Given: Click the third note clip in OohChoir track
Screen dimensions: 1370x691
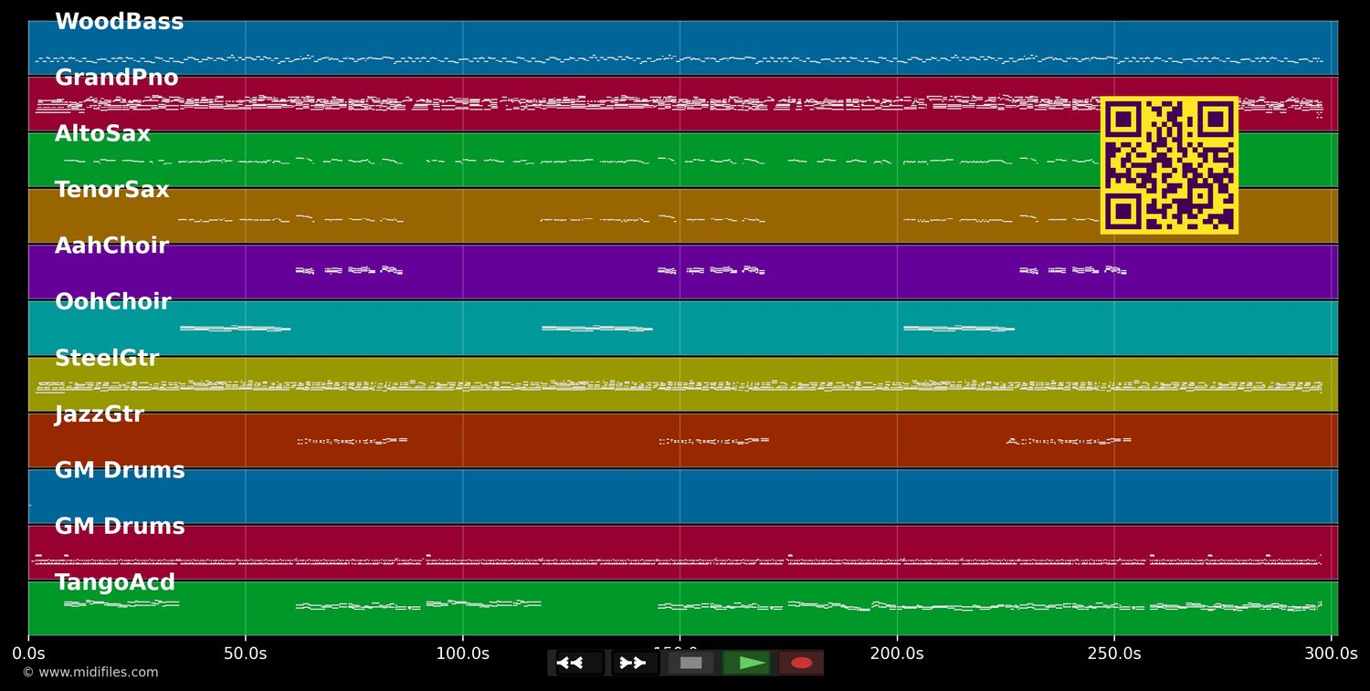Looking at the screenshot, I should point(958,329).
